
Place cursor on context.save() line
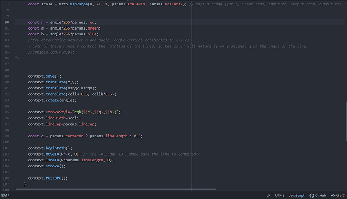click(x=44, y=76)
